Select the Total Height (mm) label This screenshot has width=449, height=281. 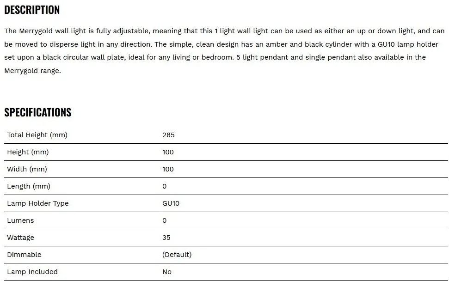[x=37, y=135]
